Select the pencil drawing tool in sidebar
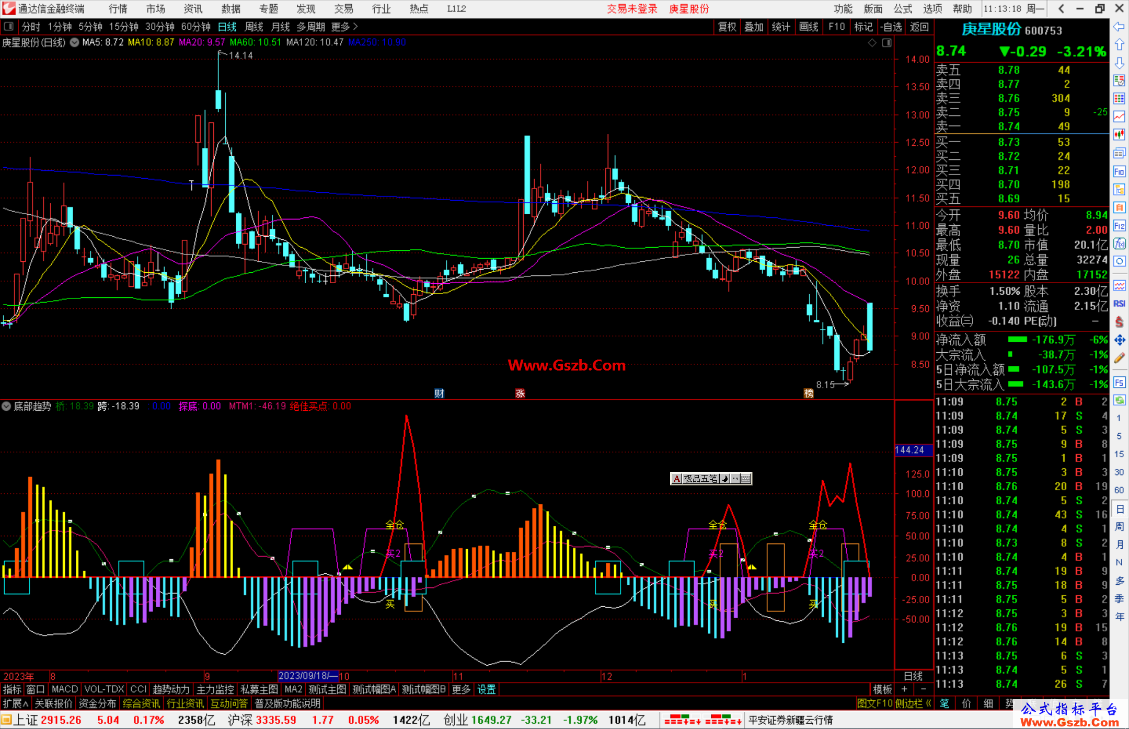1129x729 pixels. (x=1119, y=358)
